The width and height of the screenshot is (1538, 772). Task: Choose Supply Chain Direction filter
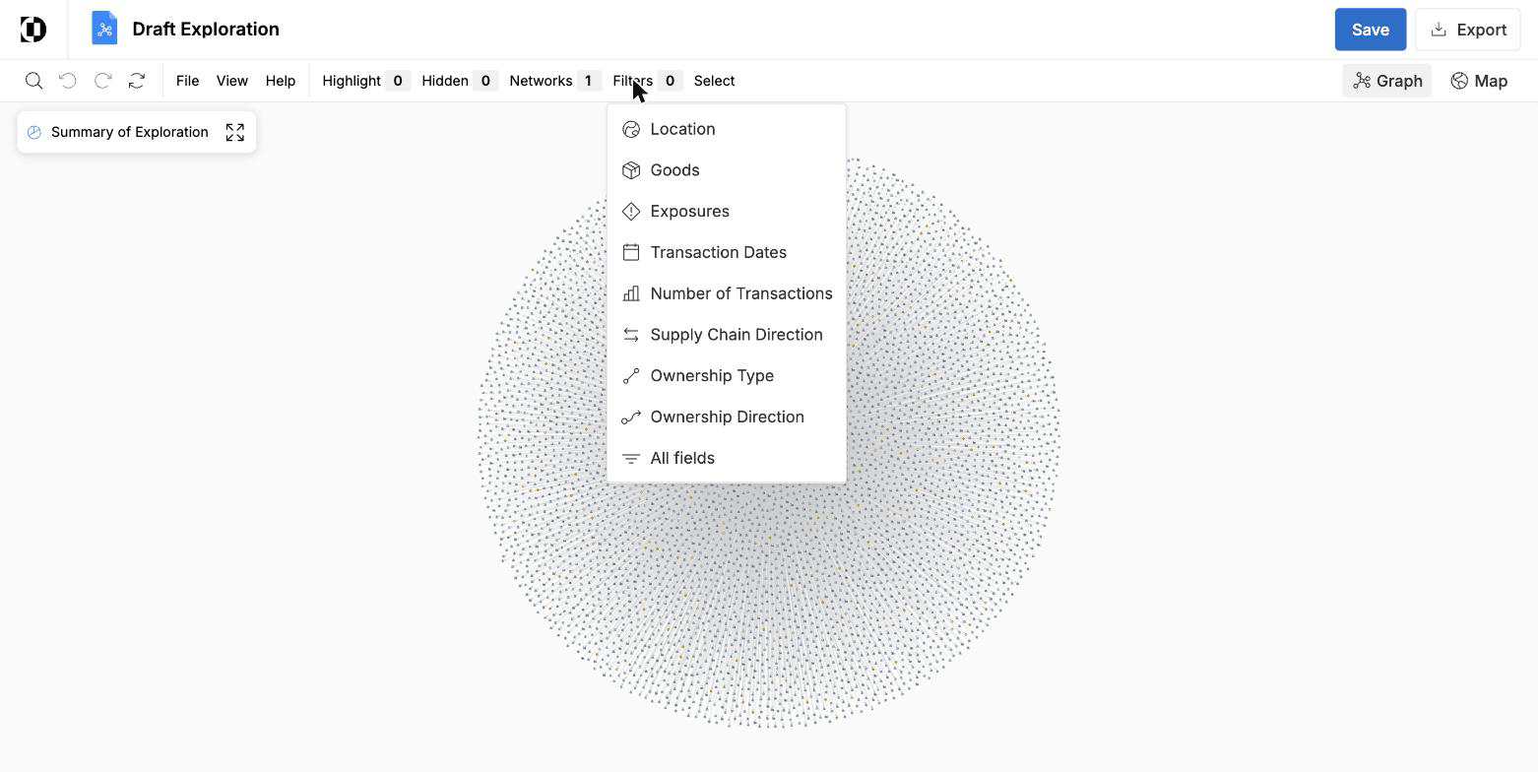pyautogui.click(x=727, y=335)
